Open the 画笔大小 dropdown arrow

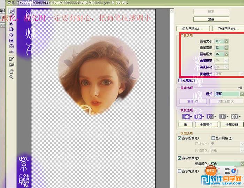click(227, 41)
